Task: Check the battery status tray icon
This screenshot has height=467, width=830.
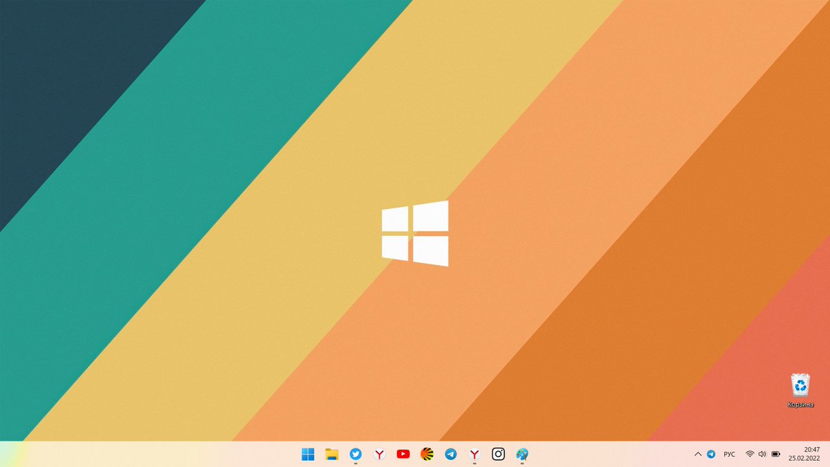Action: [x=776, y=455]
